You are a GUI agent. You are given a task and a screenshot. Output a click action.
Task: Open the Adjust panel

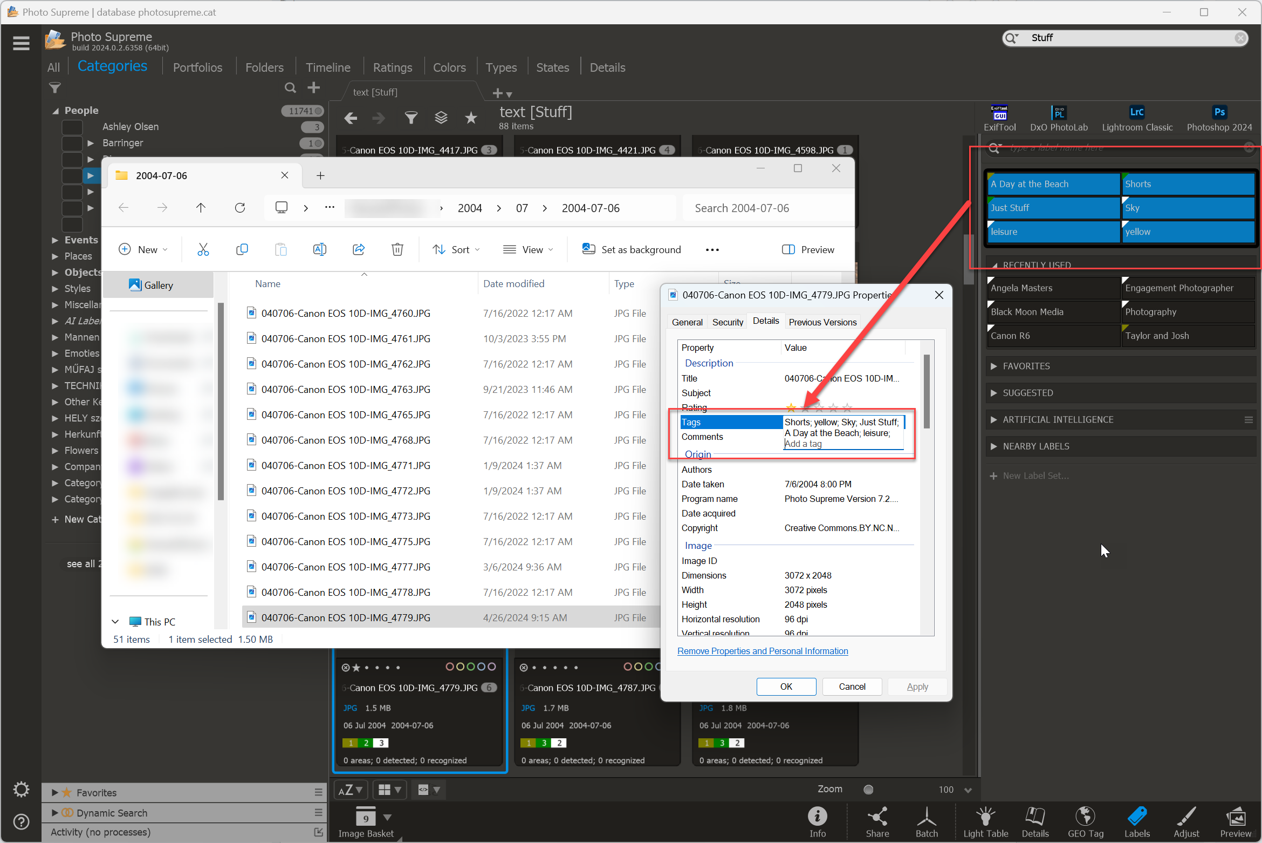tap(1186, 822)
